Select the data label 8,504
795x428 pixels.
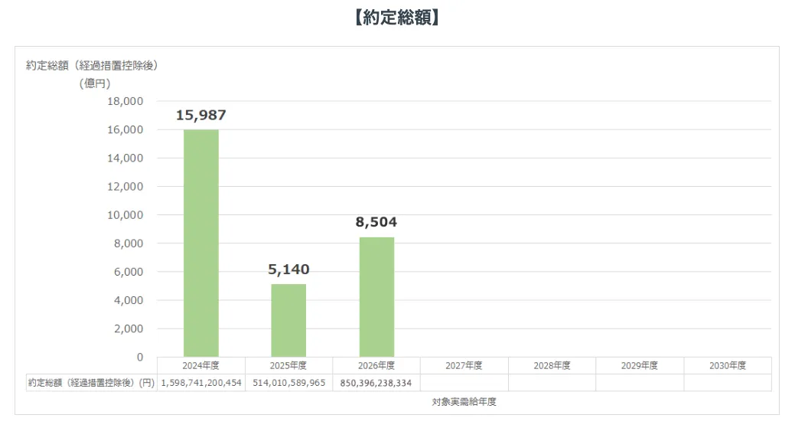click(376, 222)
